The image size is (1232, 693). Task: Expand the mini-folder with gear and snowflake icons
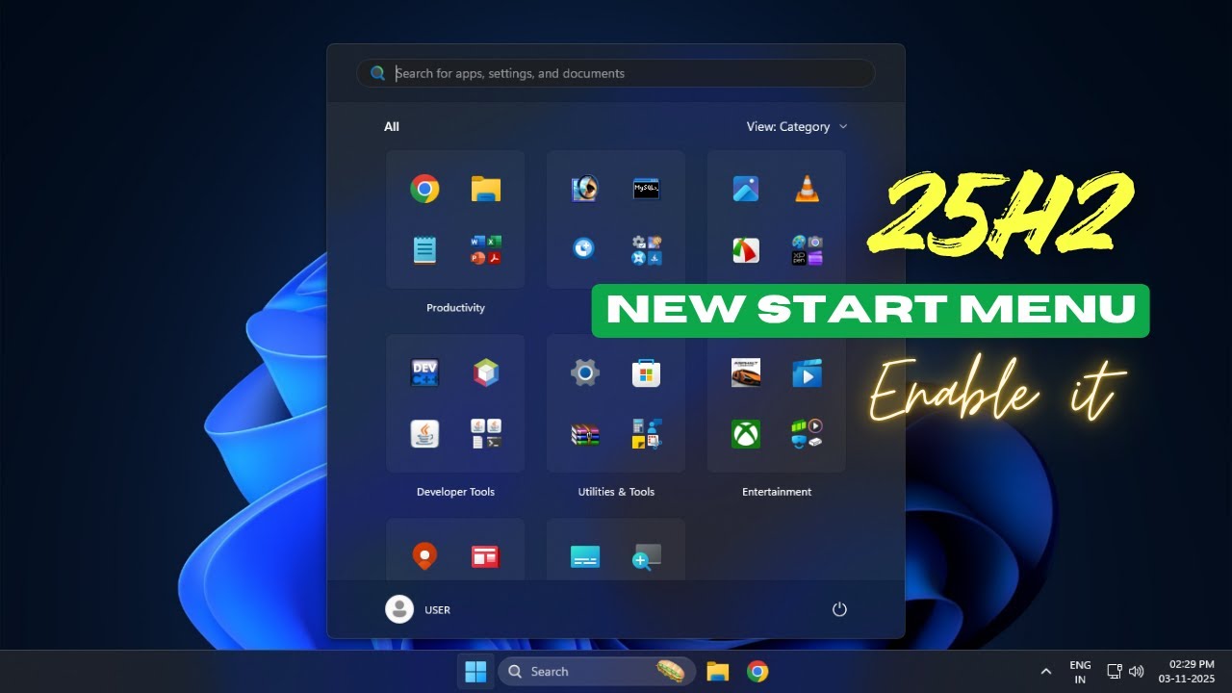coord(646,250)
